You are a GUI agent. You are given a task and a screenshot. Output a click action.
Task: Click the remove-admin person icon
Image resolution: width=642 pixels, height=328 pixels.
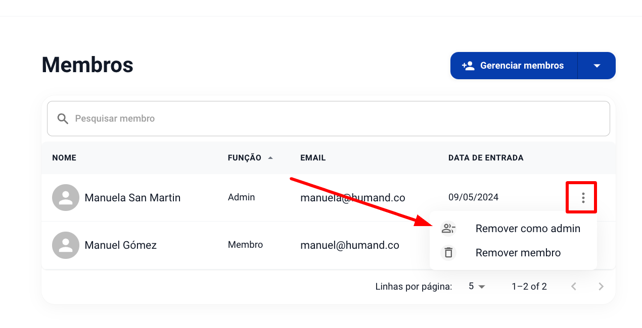448,229
